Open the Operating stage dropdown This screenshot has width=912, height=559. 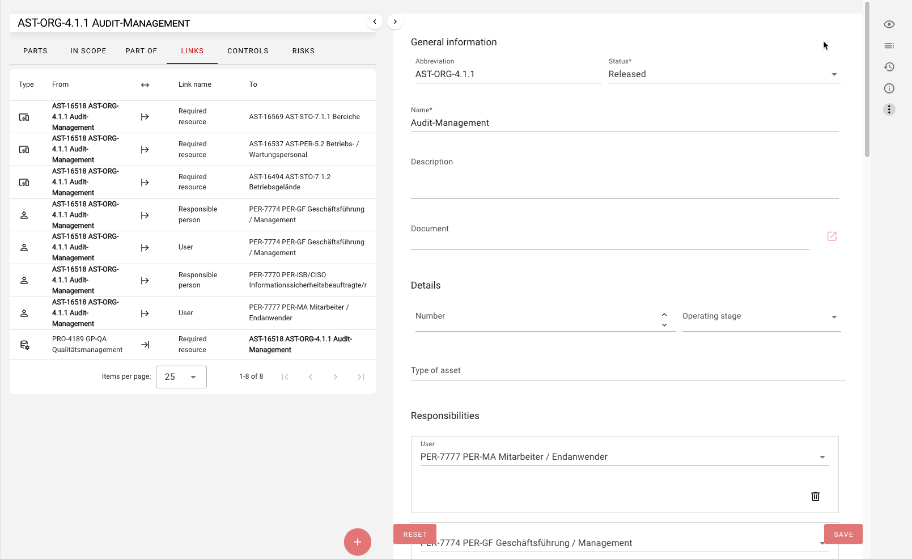click(x=761, y=316)
